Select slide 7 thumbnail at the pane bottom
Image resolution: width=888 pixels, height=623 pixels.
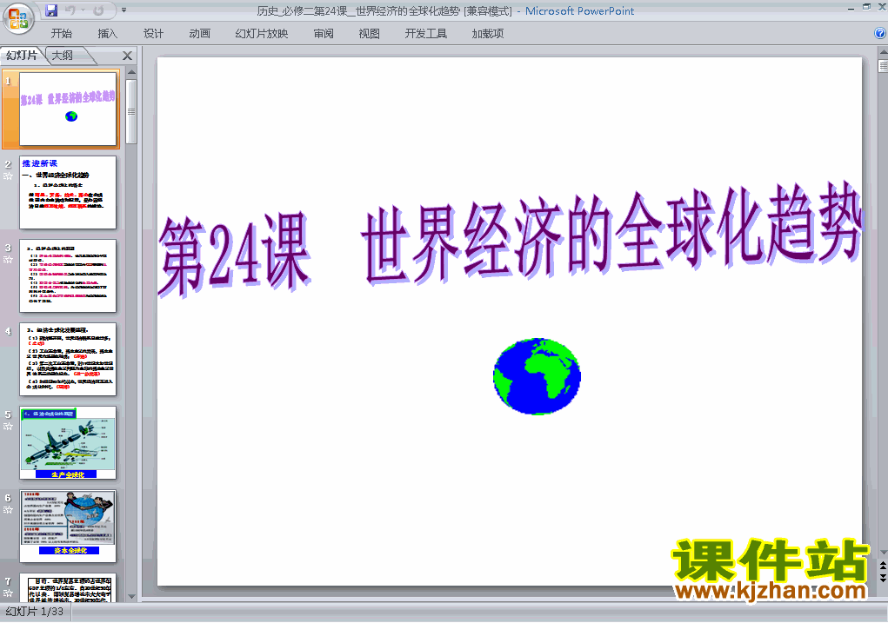coord(68,588)
